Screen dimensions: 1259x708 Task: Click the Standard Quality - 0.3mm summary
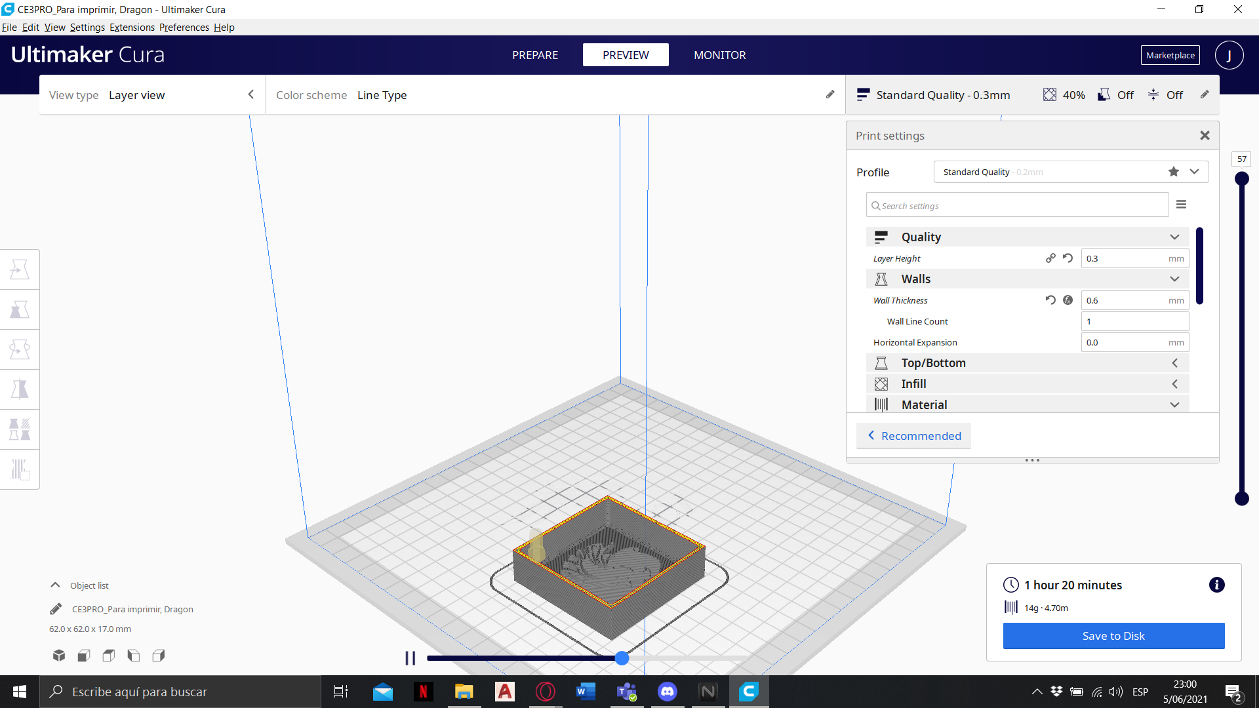tap(934, 94)
